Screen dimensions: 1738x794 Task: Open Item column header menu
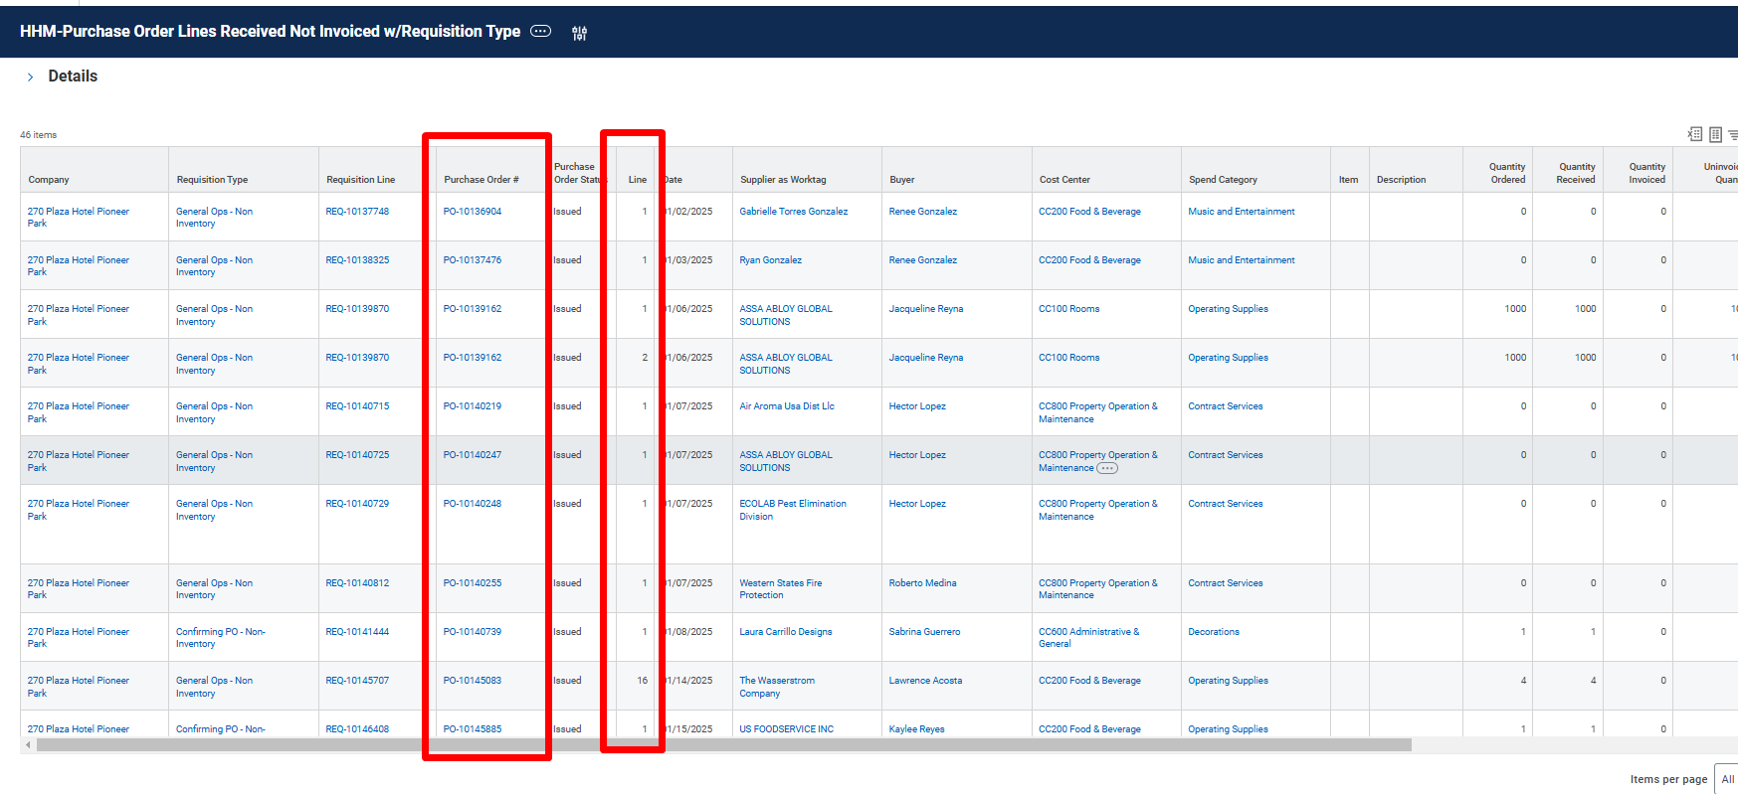pyautogui.click(x=1348, y=180)
